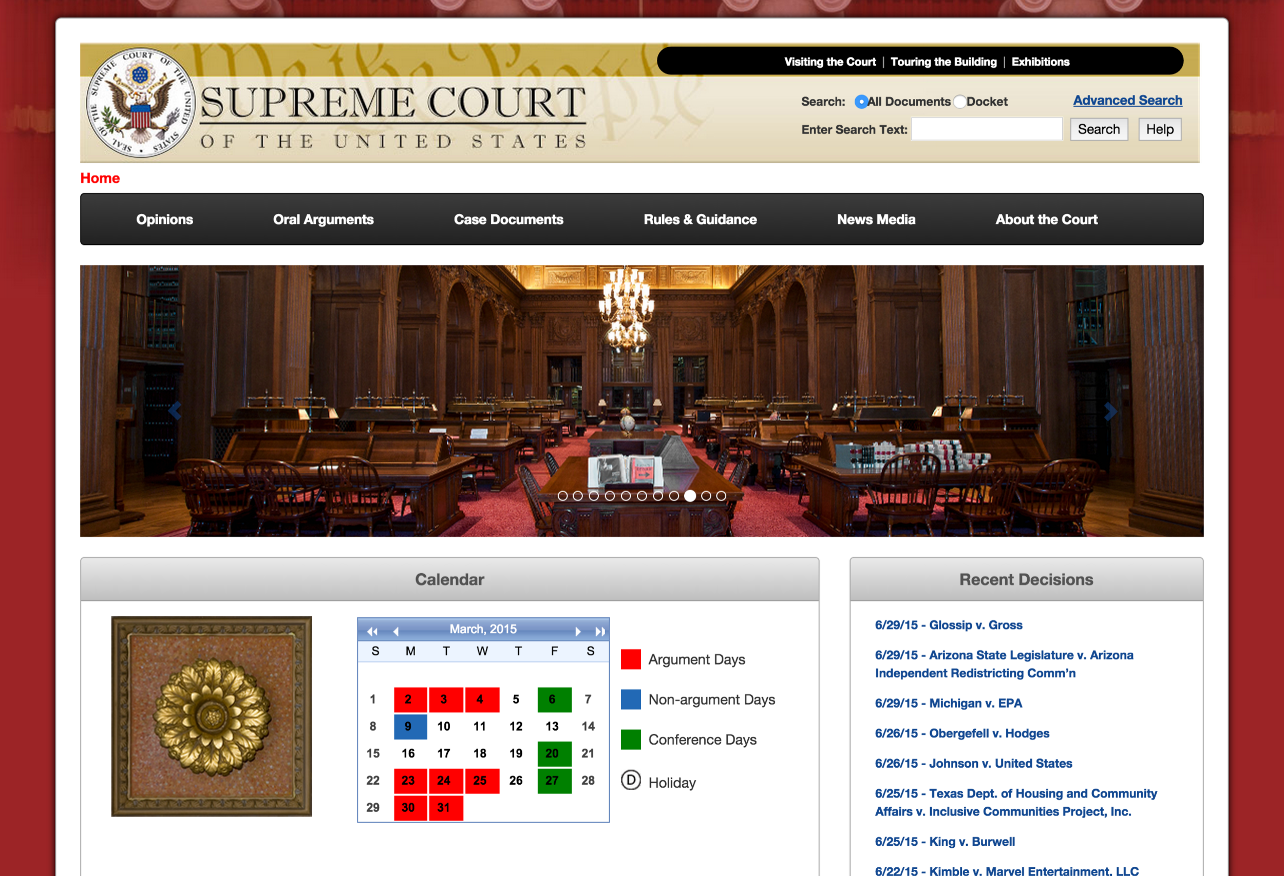The image size is (1284, 876).
Task: Click the Search button
Action: [x=1099, y=129]
